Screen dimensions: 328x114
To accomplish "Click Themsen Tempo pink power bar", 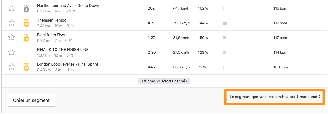I will [x=225, y=23].
